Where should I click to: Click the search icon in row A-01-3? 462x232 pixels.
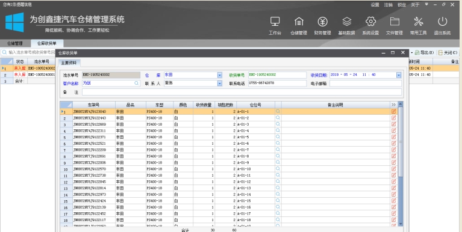tap(278, 124)
